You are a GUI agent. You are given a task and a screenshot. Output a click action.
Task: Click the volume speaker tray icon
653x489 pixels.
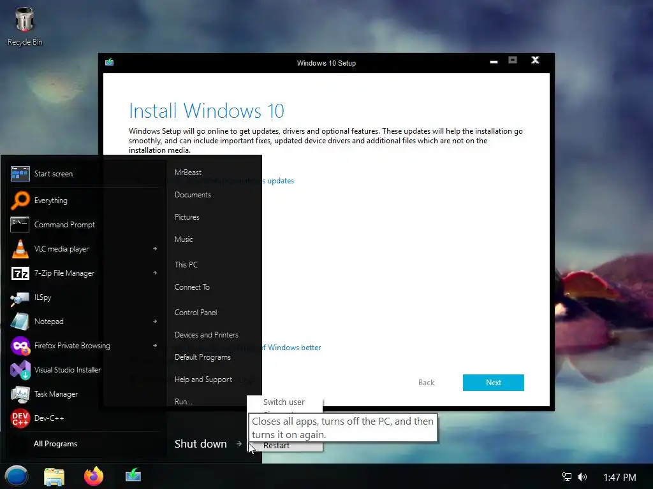(x=582, y=477)
